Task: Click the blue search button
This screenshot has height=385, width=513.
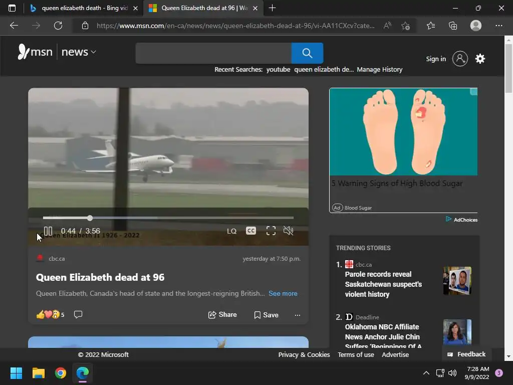Action: (x=307, y=53)
